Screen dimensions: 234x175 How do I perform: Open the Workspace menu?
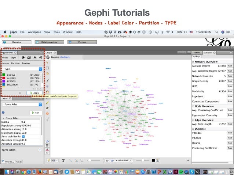pos(34,32)
